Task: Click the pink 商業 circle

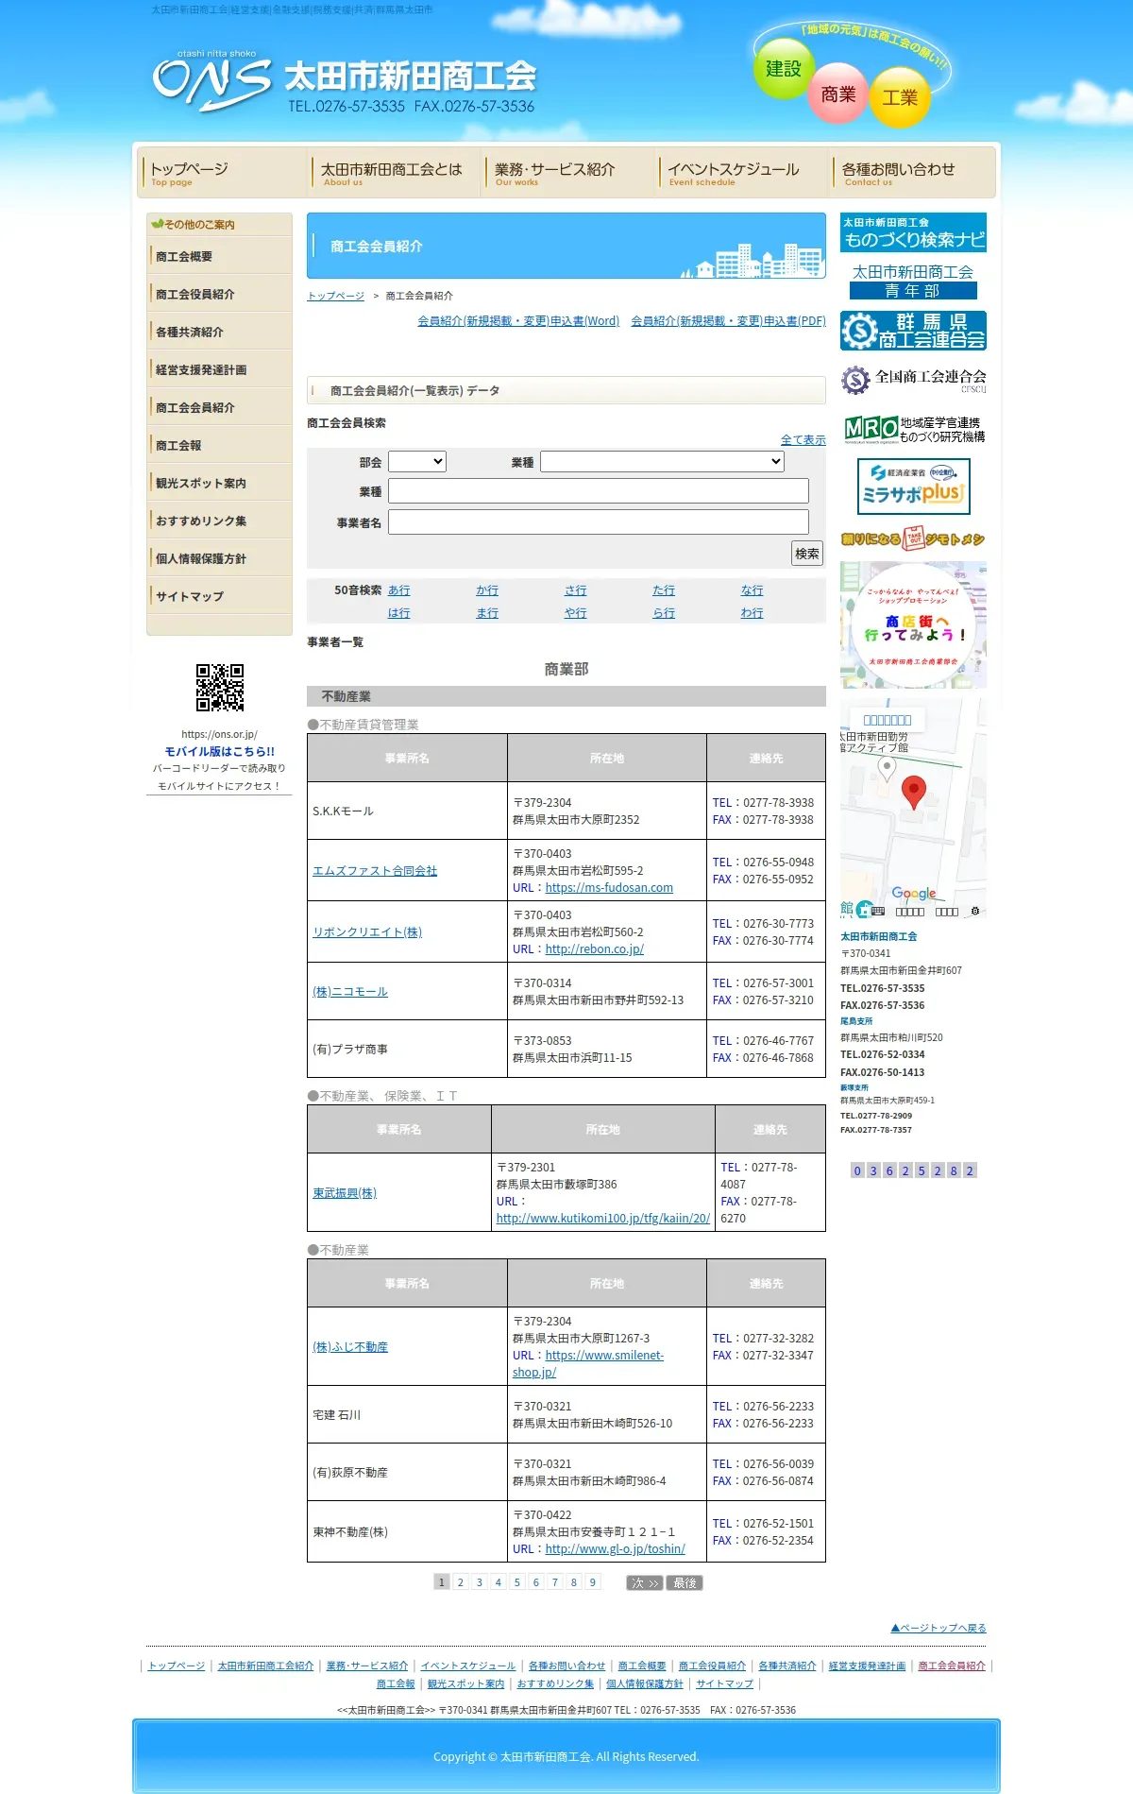Action: (838, 94)
